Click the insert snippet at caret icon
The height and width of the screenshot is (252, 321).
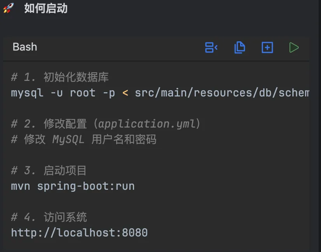[211, 47]
